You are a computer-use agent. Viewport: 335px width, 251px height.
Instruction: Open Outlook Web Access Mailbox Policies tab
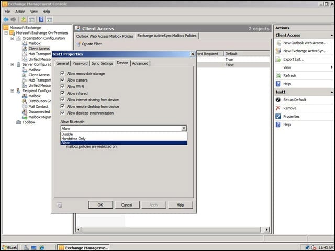105,36
